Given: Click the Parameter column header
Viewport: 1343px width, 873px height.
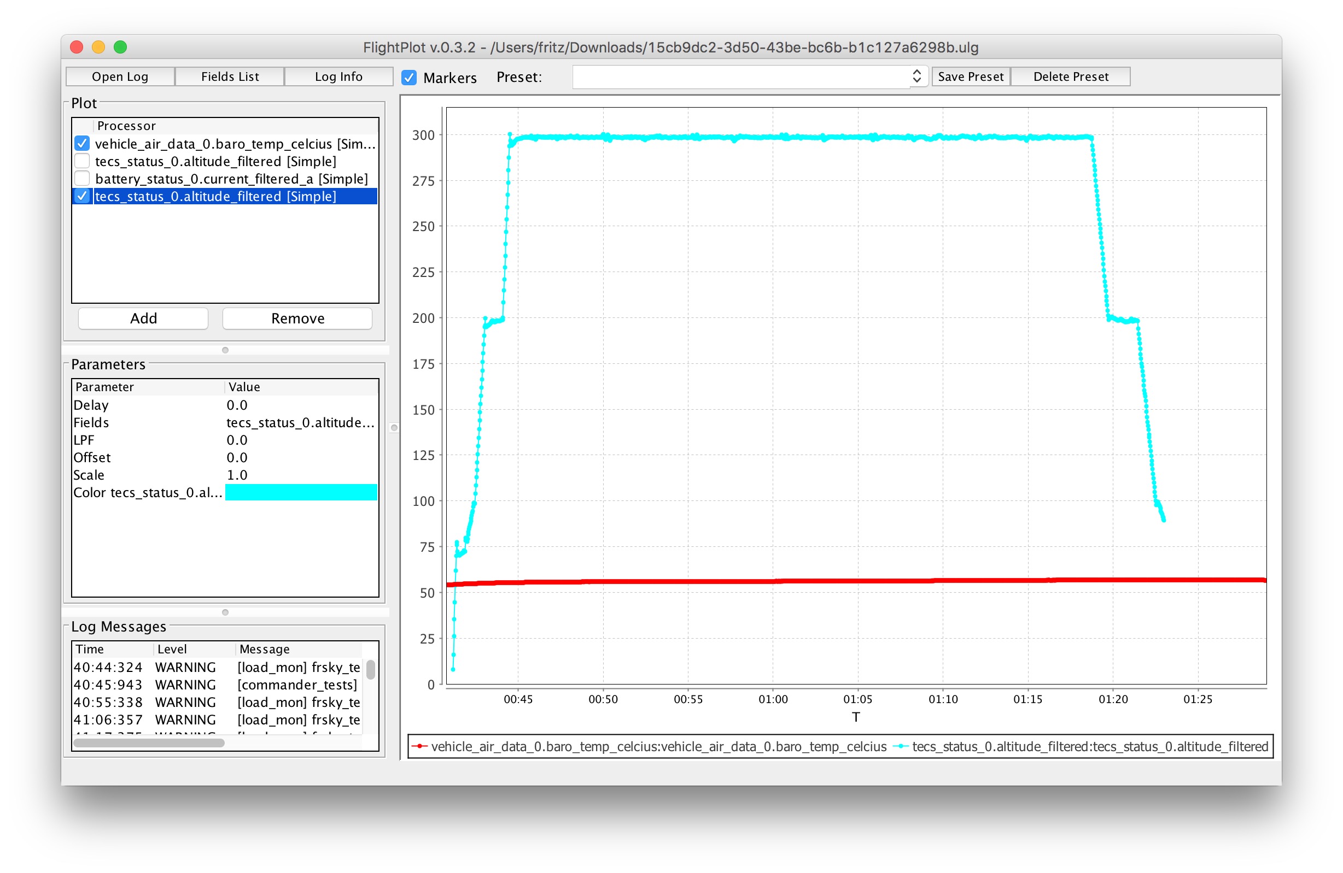Looking at the screenshot, I should click(148, 387).
